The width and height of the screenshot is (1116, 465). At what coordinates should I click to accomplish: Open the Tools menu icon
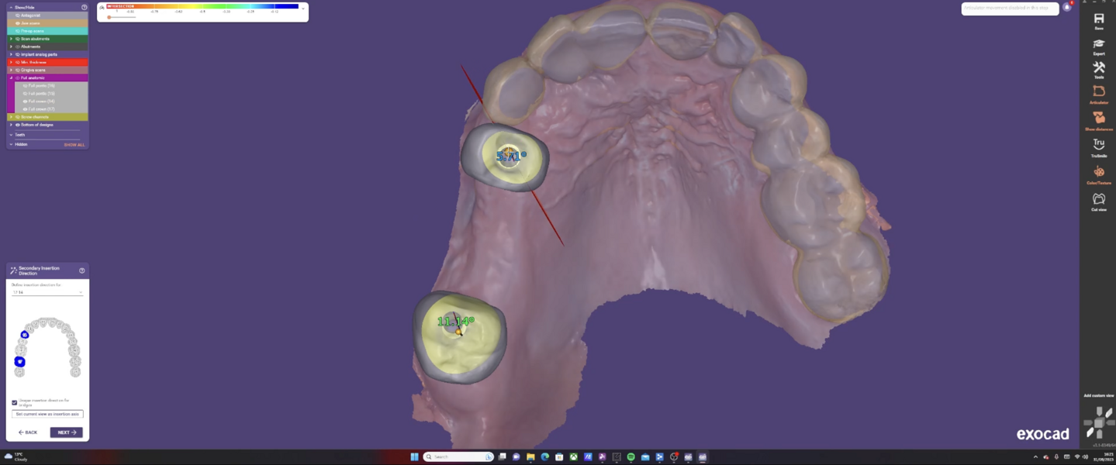coord(1098,69)
